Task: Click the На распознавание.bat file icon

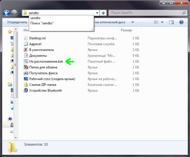Action: pyautogui.click(x=26, y=61)
